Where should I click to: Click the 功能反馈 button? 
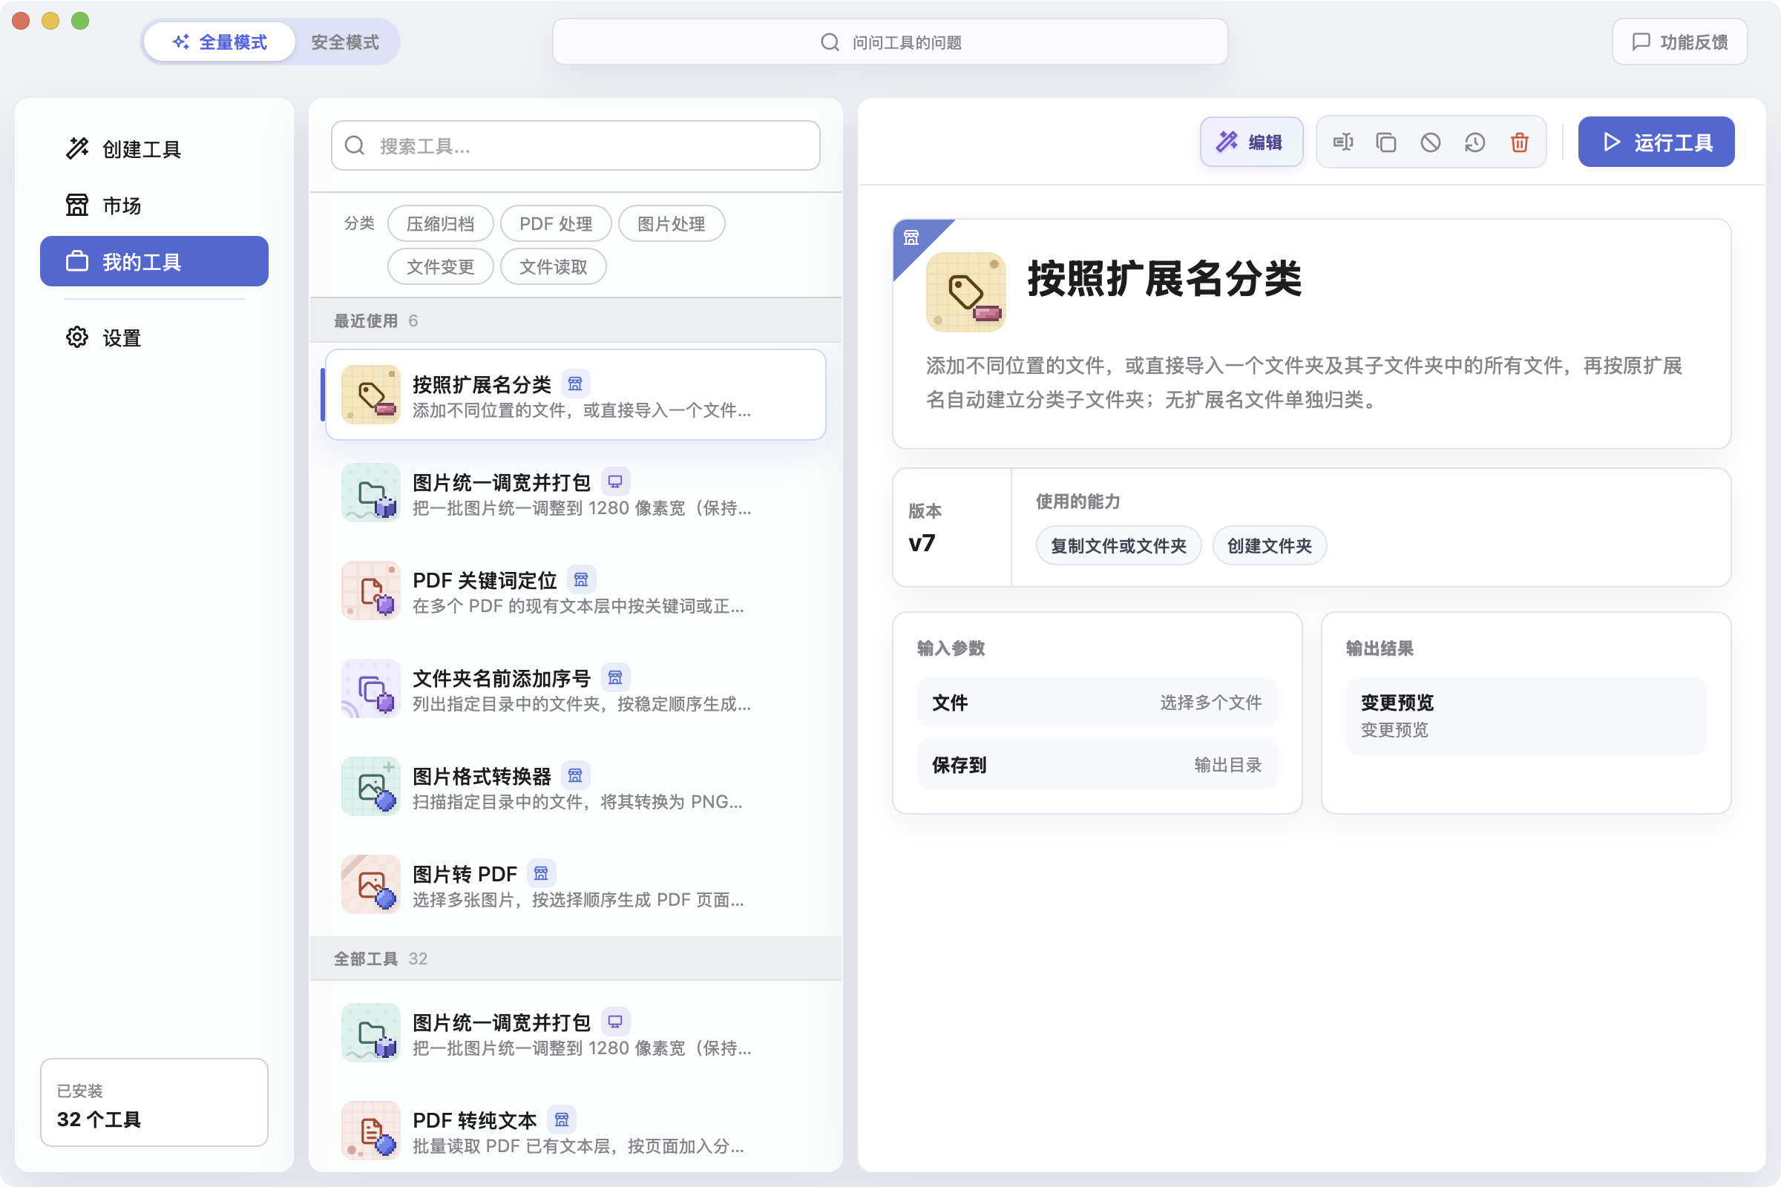click(1679, 42)
